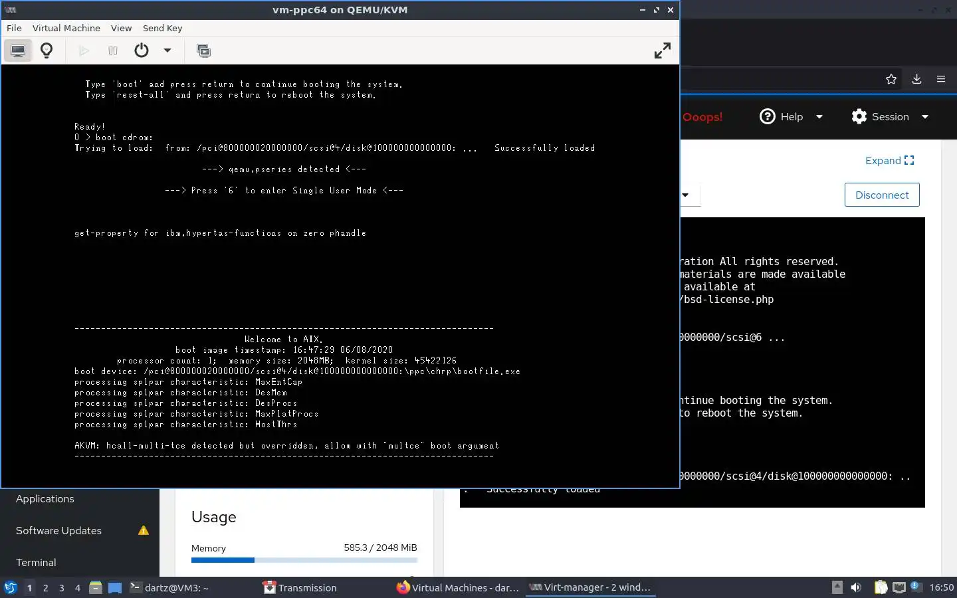Switch to workspace 4
Image resolution: width=957 pixels, height=598 pixels.
pos(78,588)
